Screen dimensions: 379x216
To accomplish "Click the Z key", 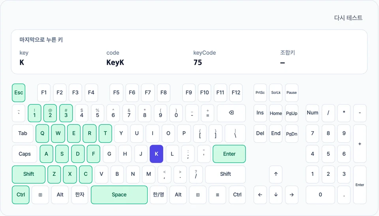I will [54, 174].
